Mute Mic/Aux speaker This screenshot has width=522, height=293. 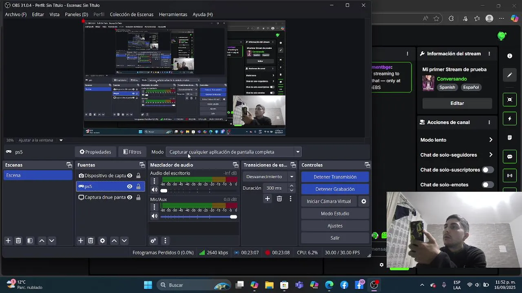click(154, 216)
